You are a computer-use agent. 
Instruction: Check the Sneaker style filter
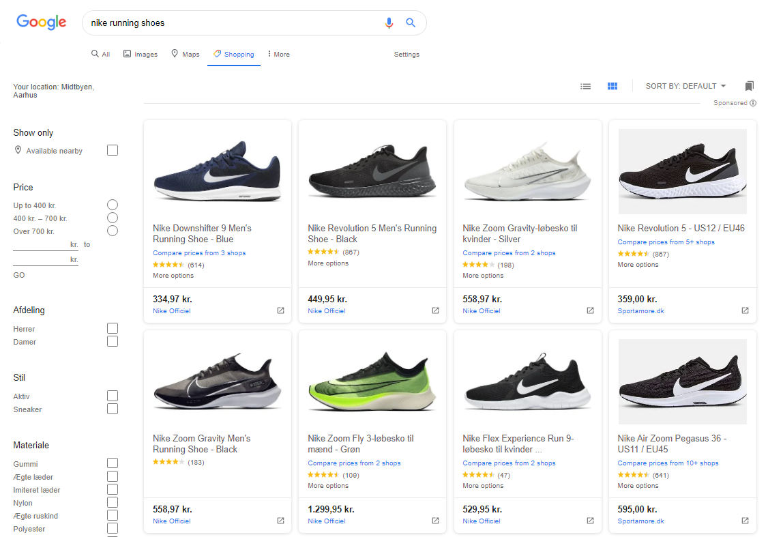113,409
